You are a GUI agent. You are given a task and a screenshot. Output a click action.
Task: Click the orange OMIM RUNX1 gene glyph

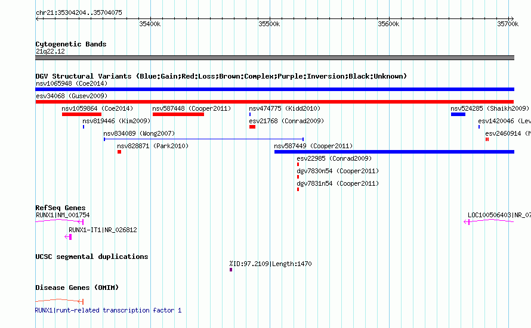[59, 301]
